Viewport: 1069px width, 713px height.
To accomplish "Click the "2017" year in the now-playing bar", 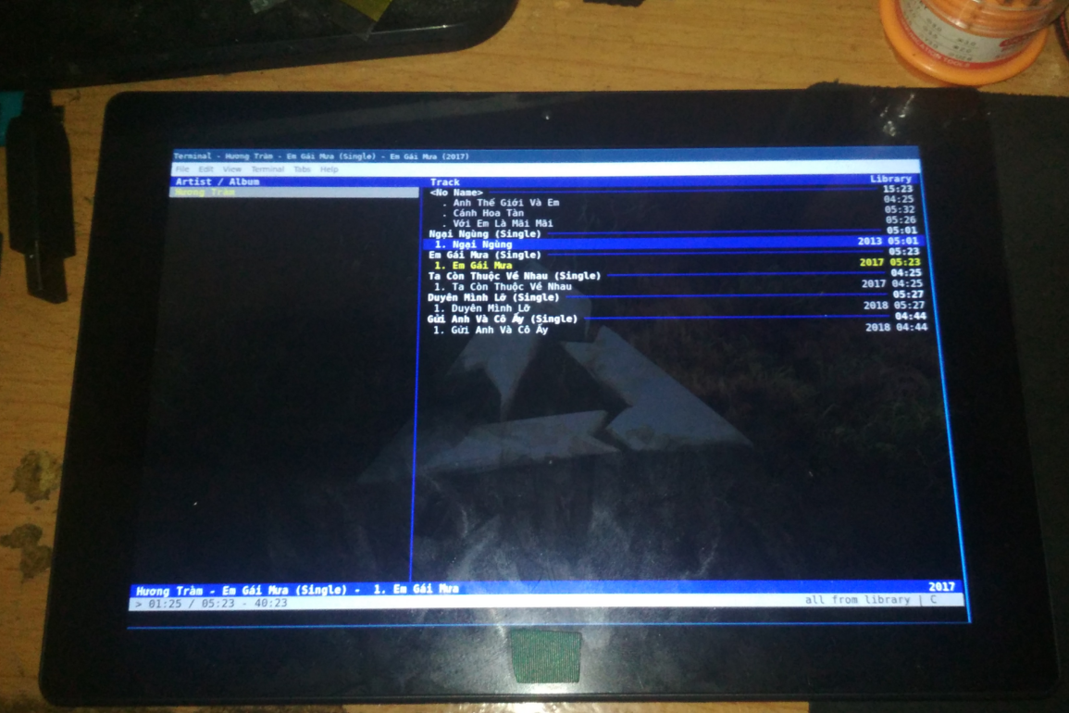I will [x=941, y=587].
